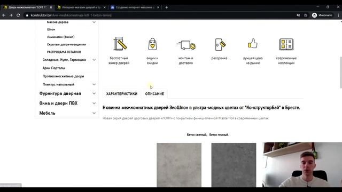Click the light concrete color swatch

[179, 165]
